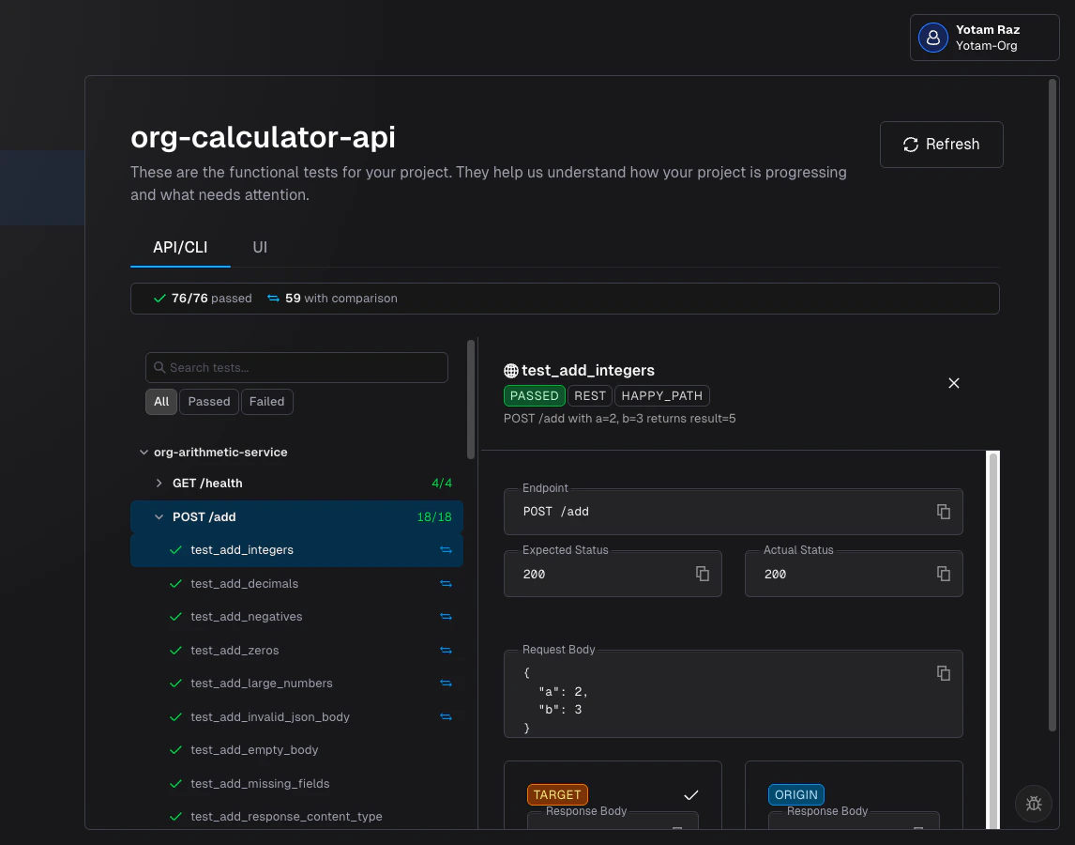The width and height of the screenshot is (1075, 845).
Task: Copy the Endpoint value using its copy icon
Action: tap(943, 512)
